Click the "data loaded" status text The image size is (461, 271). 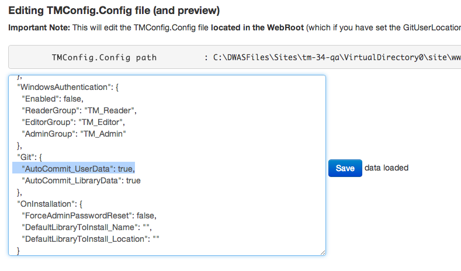tap(386, 168)
